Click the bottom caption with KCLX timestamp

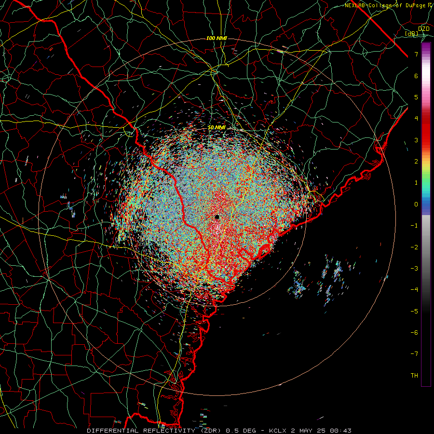(219, 431)
